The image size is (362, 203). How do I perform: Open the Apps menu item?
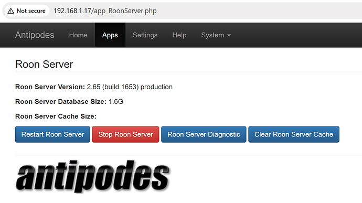tap(110, 35)
